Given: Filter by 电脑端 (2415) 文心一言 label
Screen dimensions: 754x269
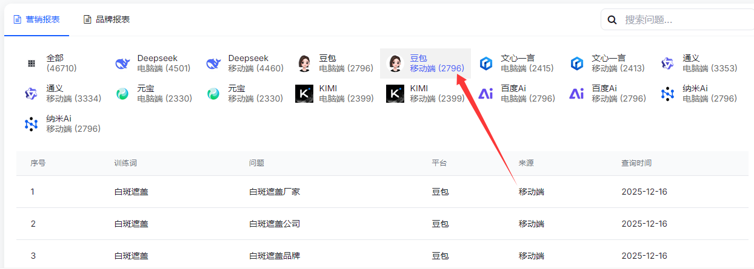Looking at the screenshot, I should 527,68.
